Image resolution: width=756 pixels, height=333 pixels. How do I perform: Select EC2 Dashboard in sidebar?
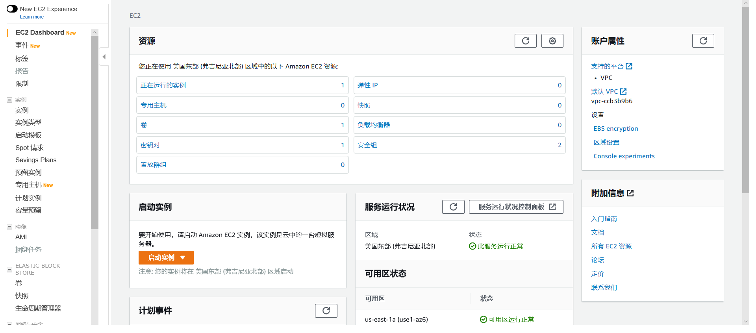click(x=40, y=32)
